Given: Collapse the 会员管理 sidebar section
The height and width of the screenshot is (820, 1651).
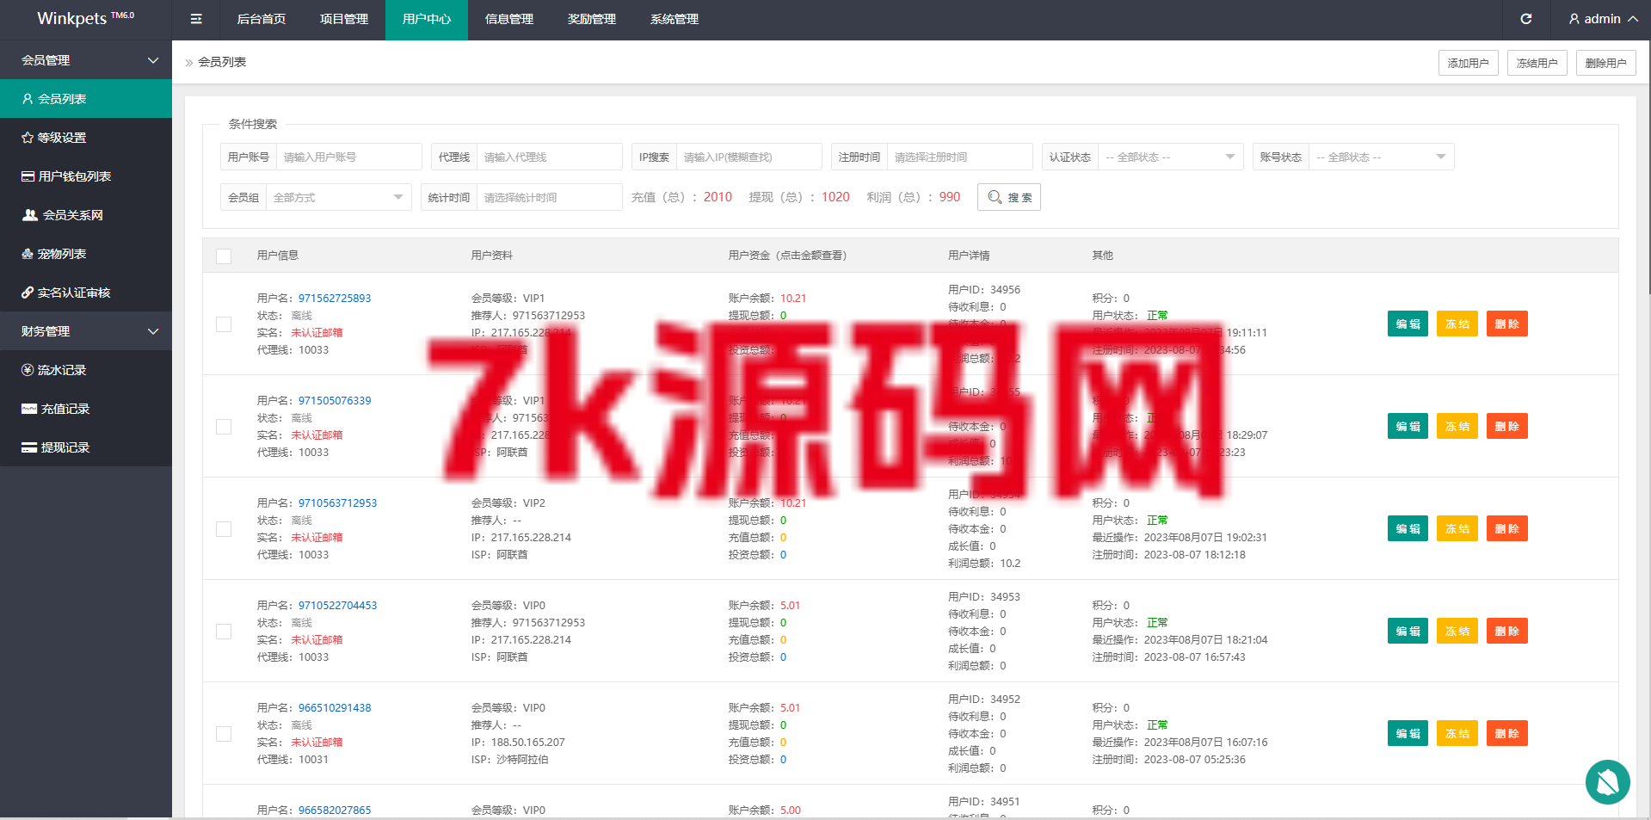Looking at the screenshot, I should (86, 60).
